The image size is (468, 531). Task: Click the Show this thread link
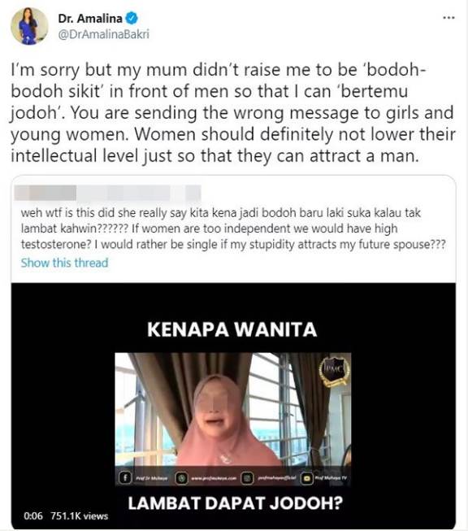(x=65, y=263)
